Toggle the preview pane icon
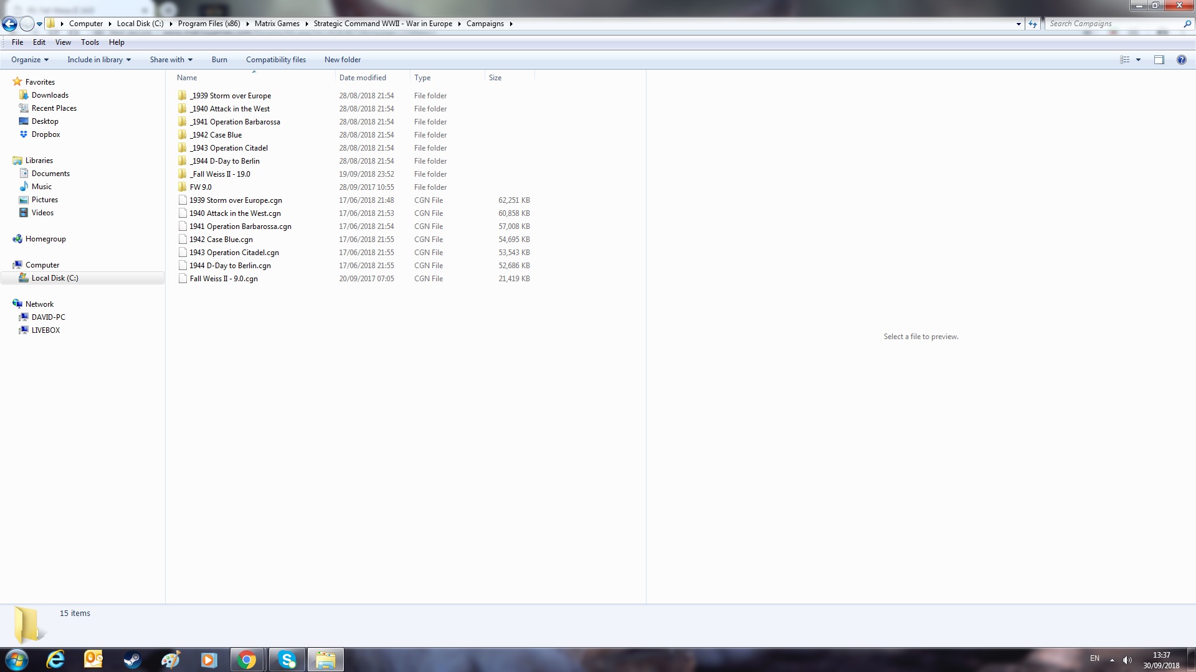The height and width of the screenshot is (672, 1196). 1159,60
